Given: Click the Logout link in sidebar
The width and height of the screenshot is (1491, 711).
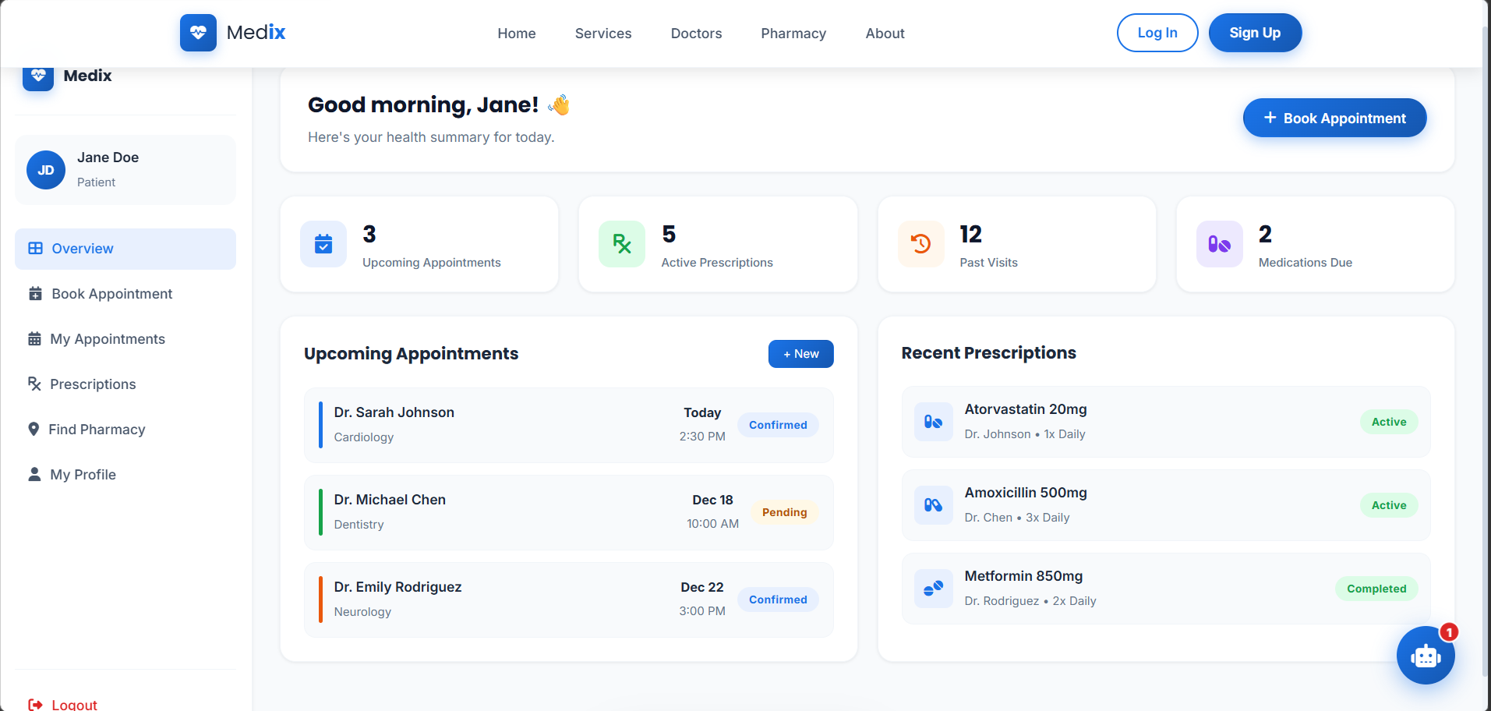Looking at the screenshot, I should point(74,704).
